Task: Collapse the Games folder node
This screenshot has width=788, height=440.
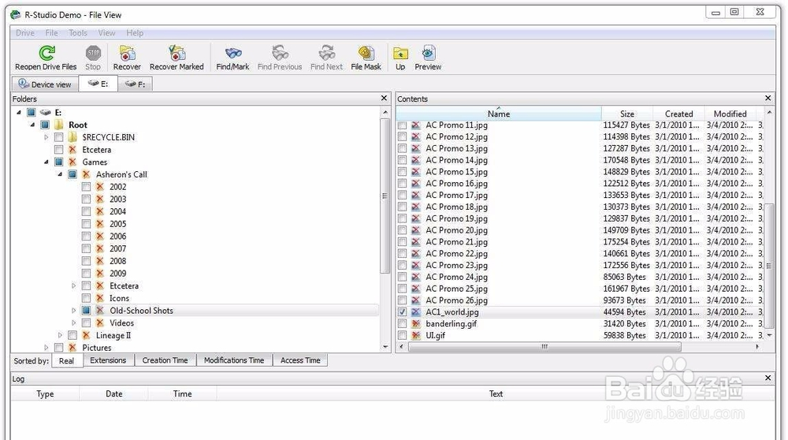Action: pyautogui.click(x=46, y=162)
